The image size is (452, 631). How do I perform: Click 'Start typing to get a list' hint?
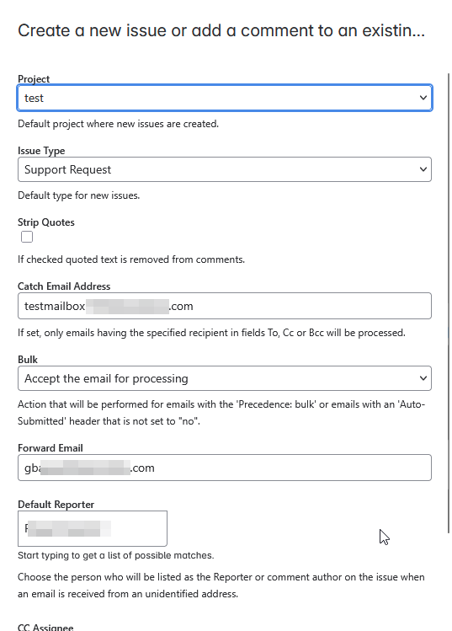pos(116,555)
